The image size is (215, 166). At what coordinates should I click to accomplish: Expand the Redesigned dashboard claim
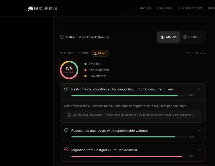point(199,131)
